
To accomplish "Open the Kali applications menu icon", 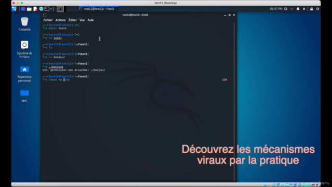I will [x=14, y=9].
